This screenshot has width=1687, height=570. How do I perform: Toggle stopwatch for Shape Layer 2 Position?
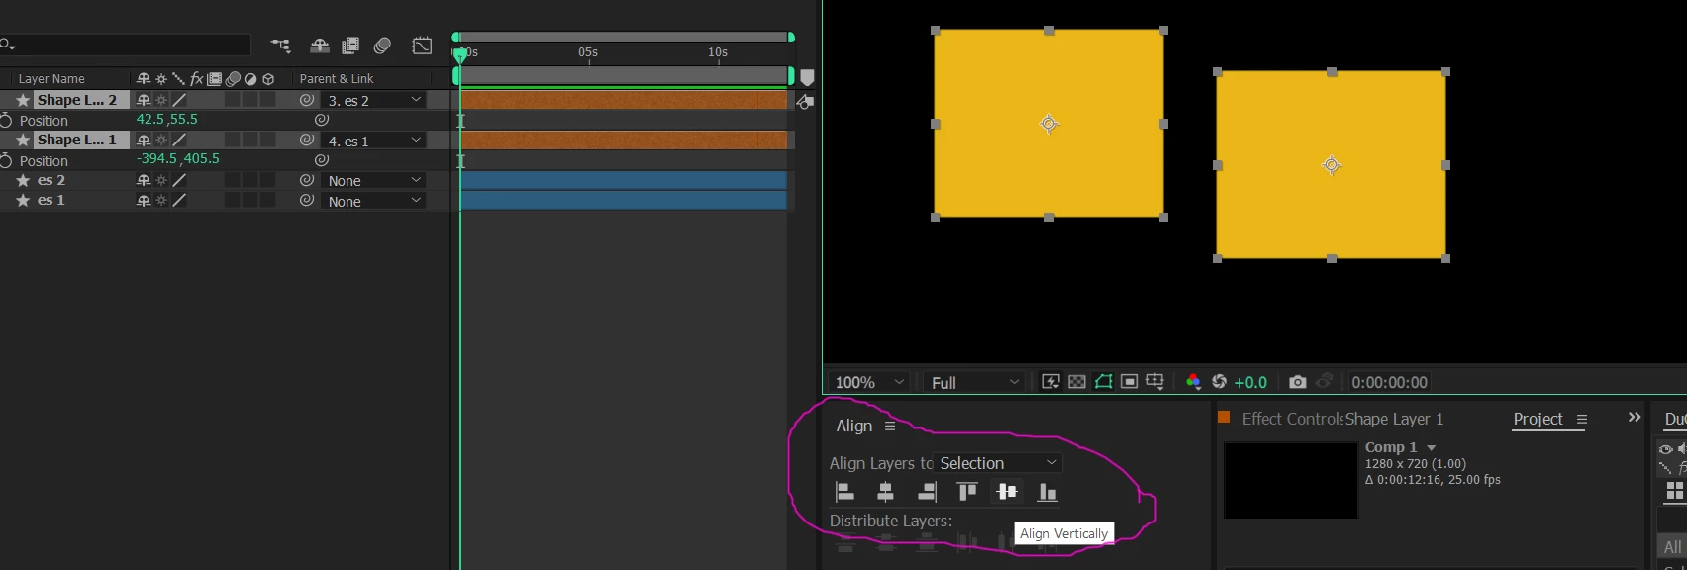(5, 120)
